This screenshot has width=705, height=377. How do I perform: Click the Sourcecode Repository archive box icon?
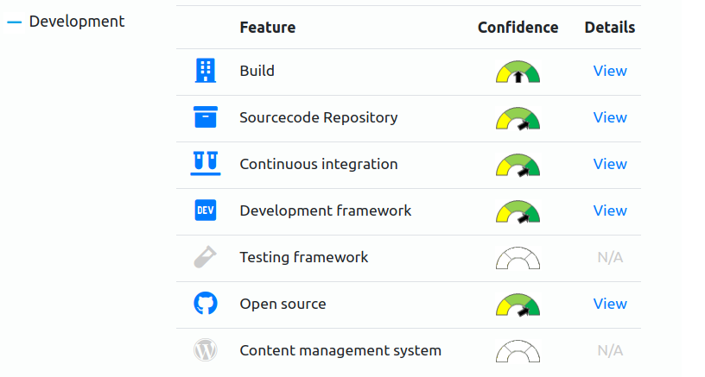point(206,117)
